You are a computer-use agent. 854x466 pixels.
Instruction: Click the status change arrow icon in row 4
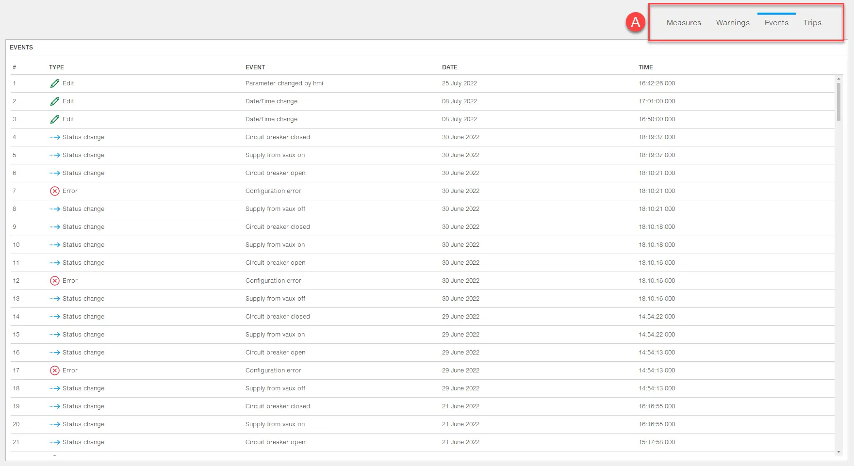(x=54, y=137)
